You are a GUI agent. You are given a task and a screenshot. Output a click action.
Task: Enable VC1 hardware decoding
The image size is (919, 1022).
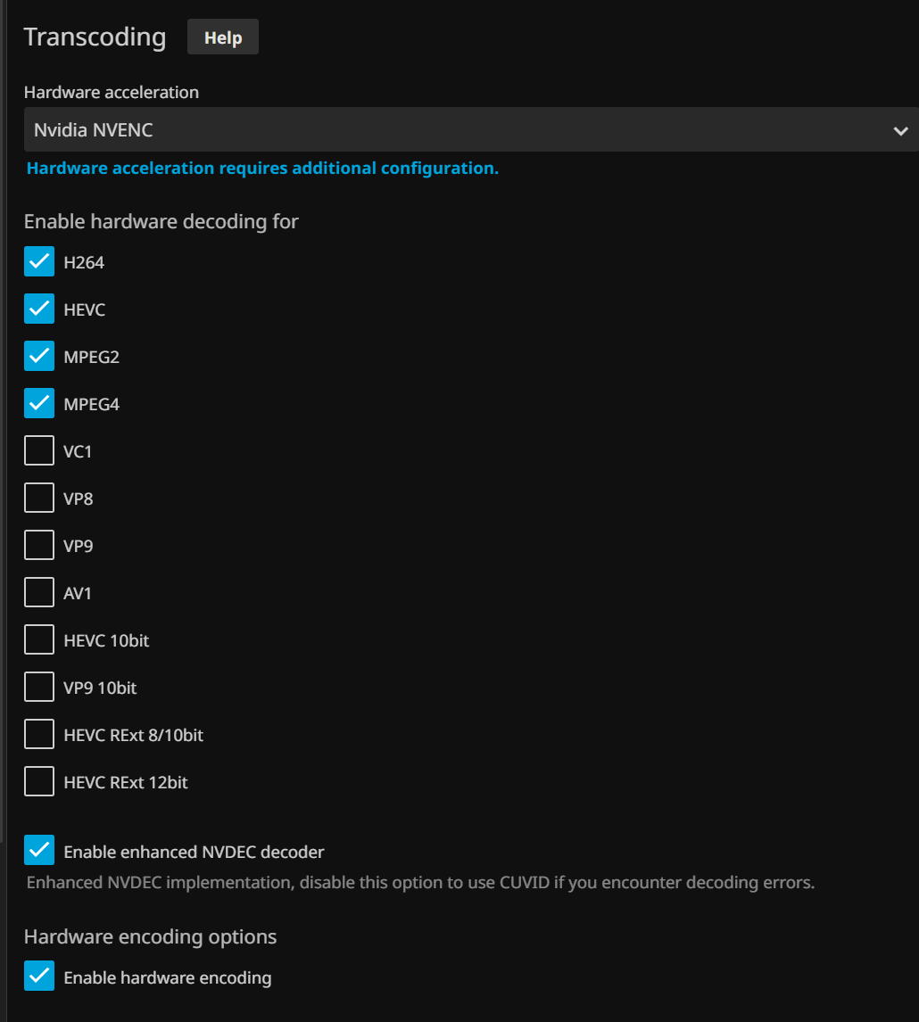coord(39,451)
